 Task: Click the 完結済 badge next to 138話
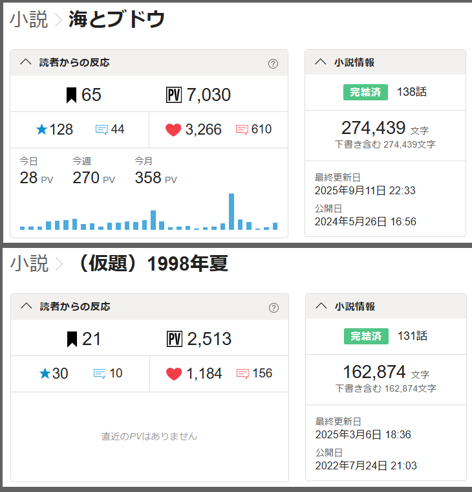[x=365, y=93]
